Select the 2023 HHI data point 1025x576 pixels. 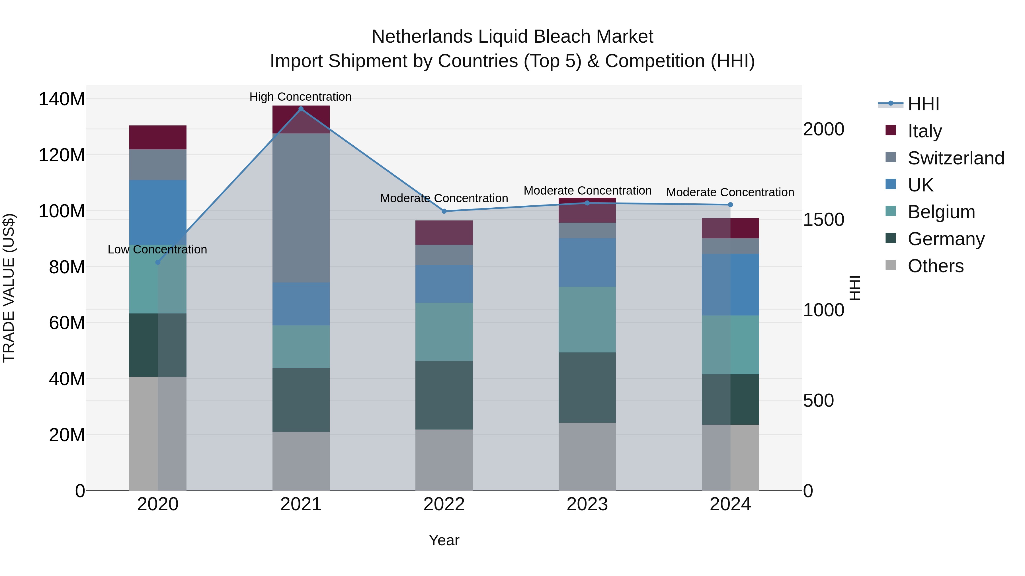coord(587,203)
